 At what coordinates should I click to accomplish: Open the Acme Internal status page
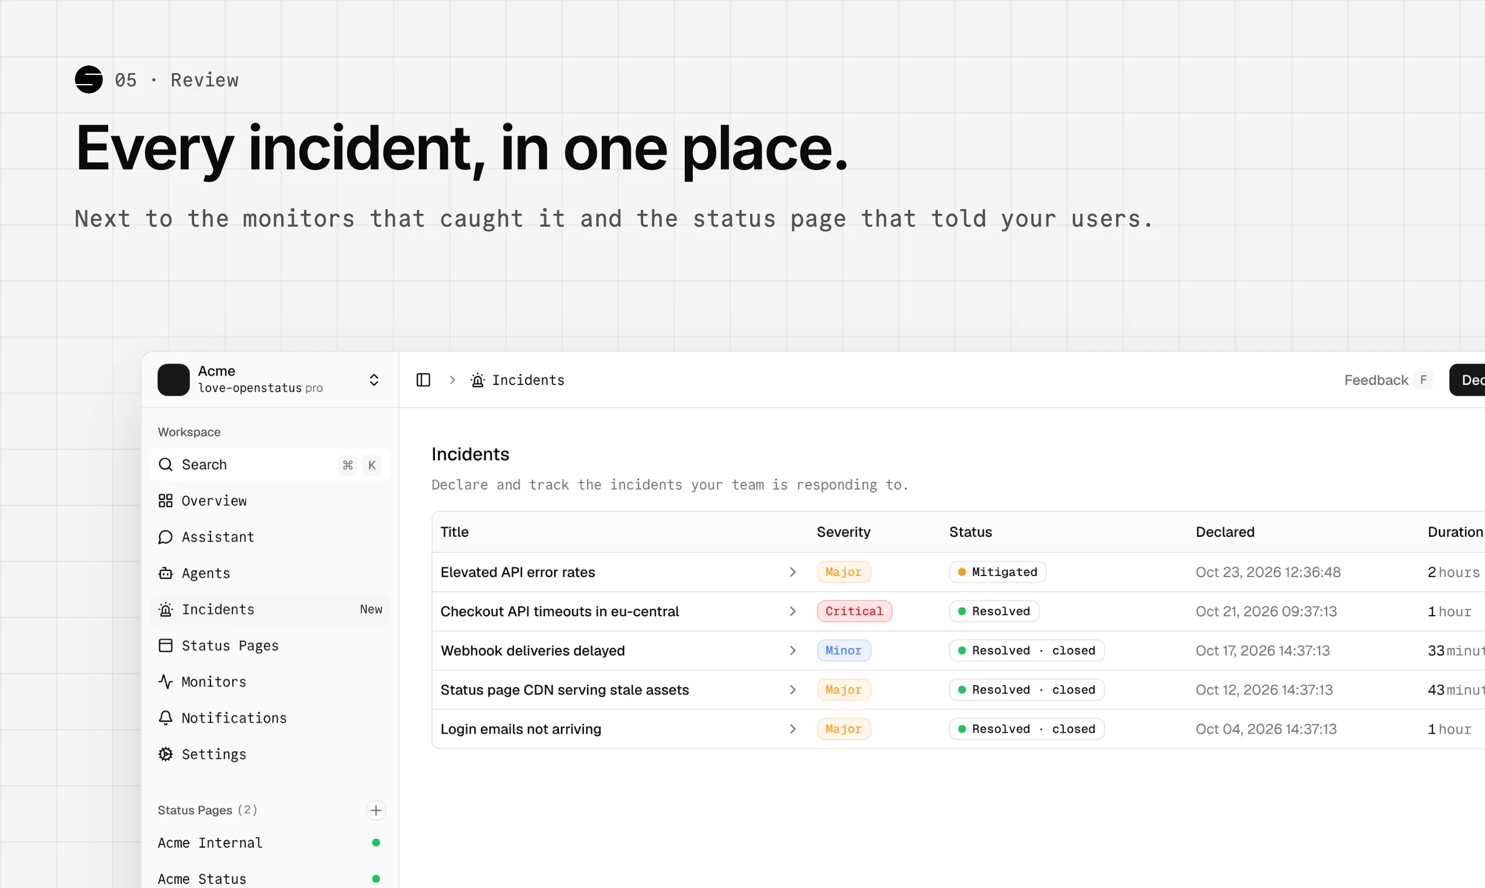point(270,842)
